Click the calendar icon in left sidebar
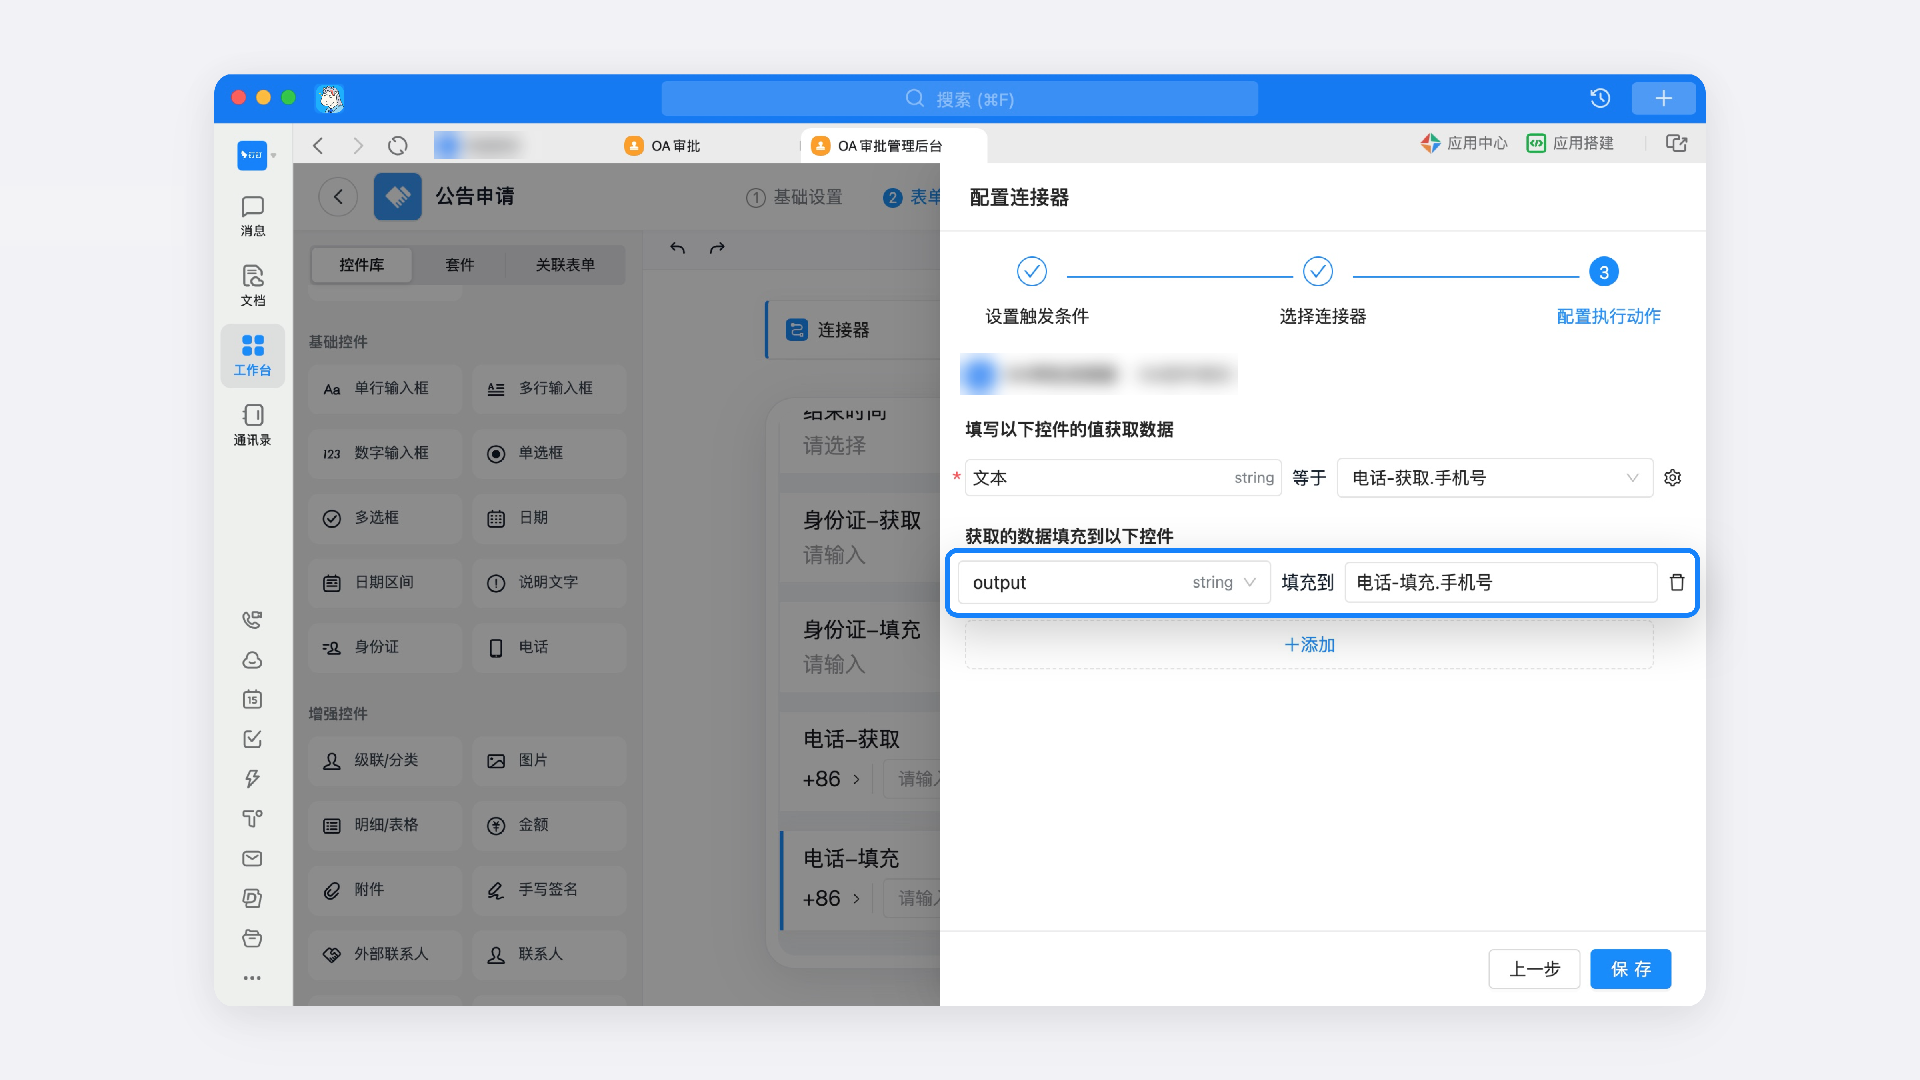This screenshot has width=1920, height=1080. 252,699
